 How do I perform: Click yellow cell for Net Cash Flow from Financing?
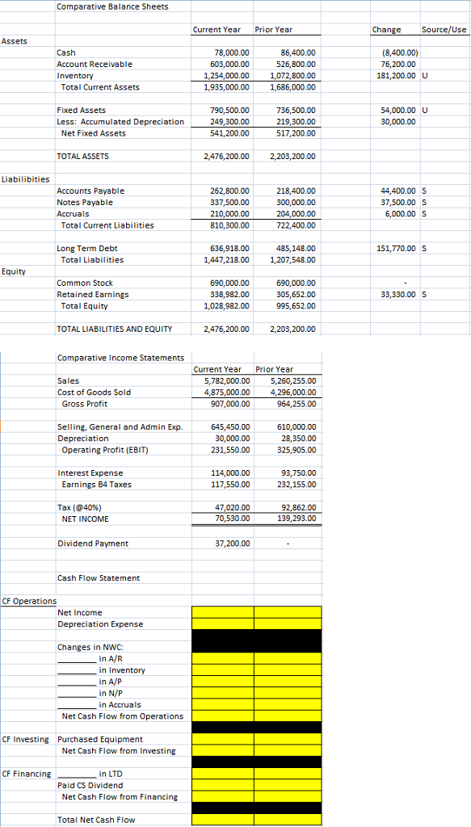point(223,796)
